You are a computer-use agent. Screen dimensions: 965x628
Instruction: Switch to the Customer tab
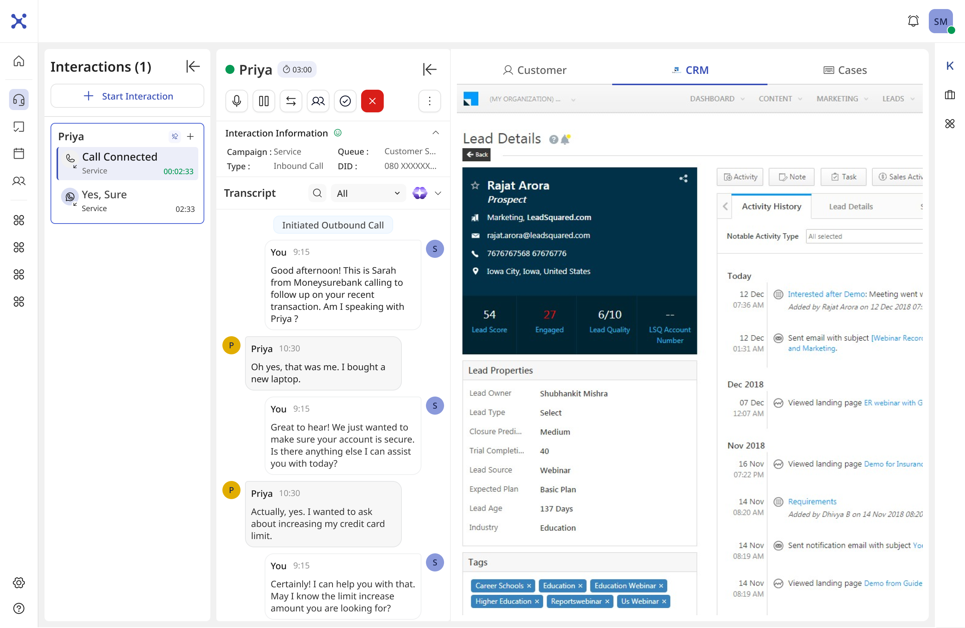(535, 70)
